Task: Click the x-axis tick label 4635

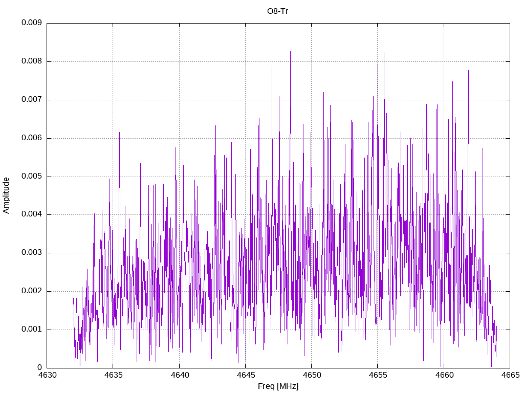Action: coord(114,375)
